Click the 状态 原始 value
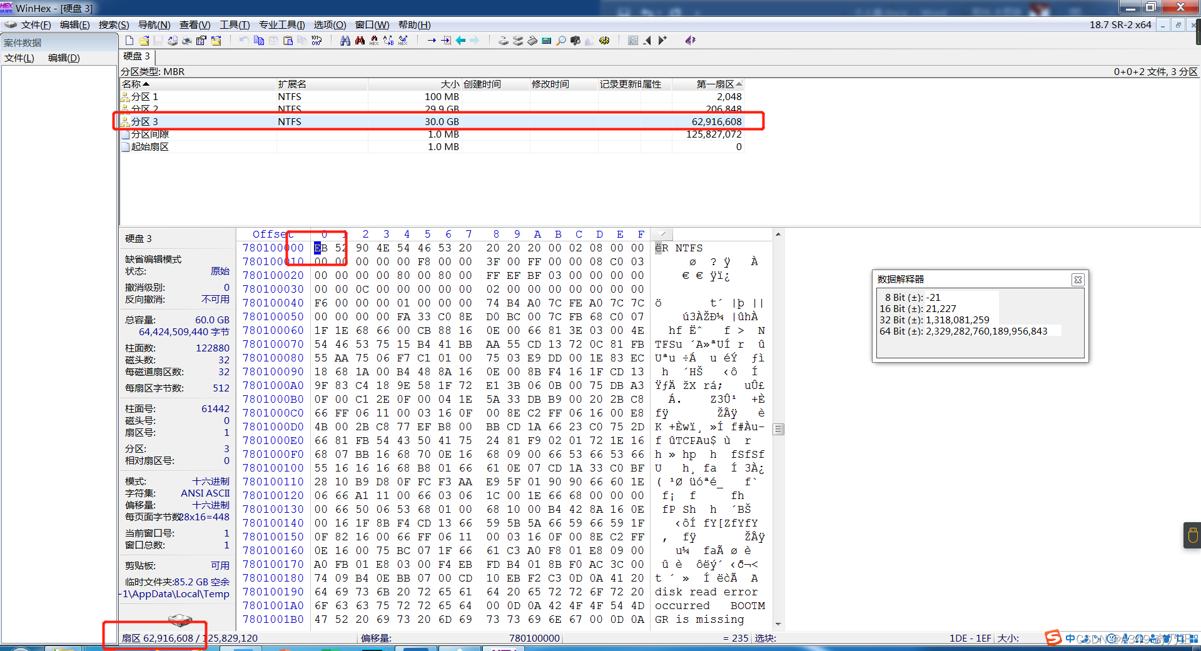 click(220, 271)
